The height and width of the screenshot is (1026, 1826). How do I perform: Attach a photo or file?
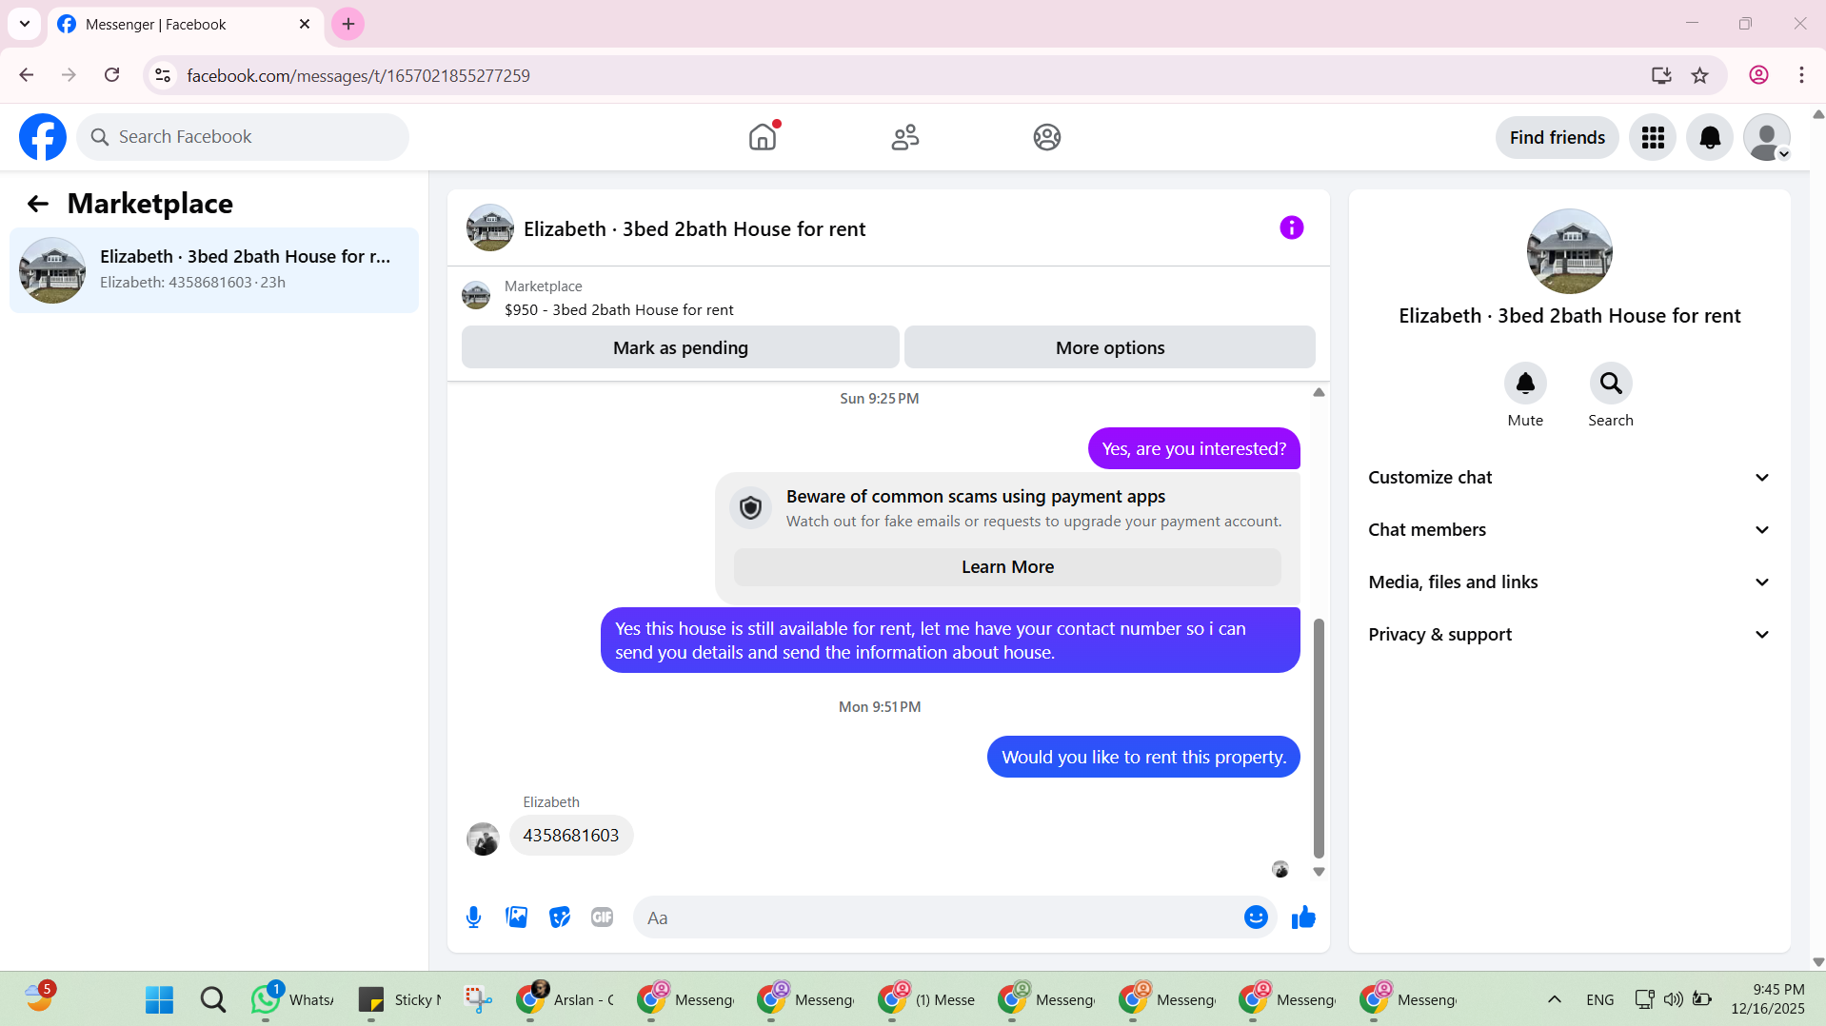pos(517,917)
